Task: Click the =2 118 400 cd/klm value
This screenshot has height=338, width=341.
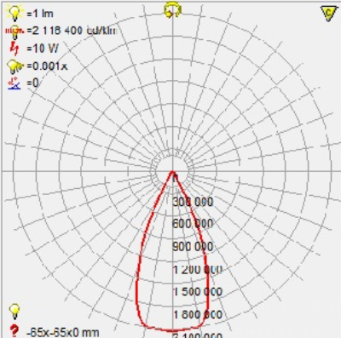Action: click(x=72, y=31)
